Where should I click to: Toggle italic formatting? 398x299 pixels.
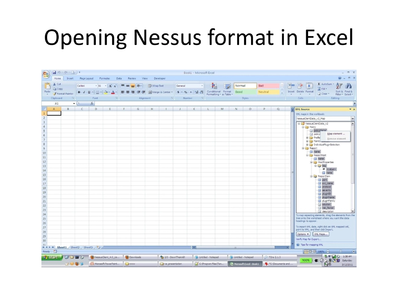pyautogui.click(x=84, y=92)
